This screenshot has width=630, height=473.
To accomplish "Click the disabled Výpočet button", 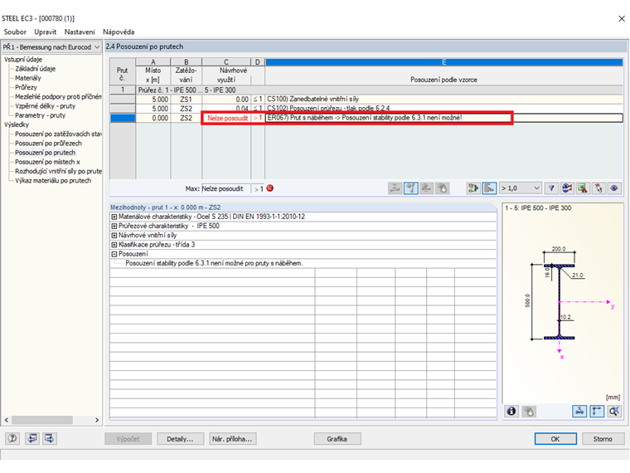I will click(128, 439).
